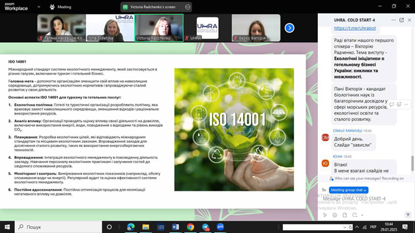Viewport: 415px width, 233px height.
Task: Expand more screenshot options chevron in chat
Action: (x=362, y=215)
